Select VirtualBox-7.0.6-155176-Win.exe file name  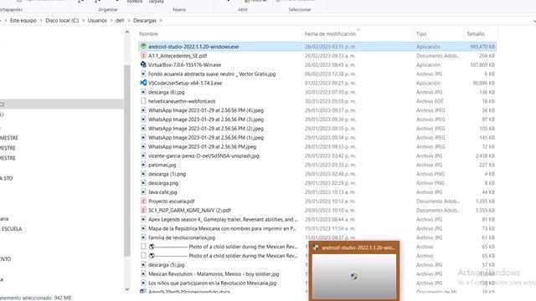click(184, 64)
